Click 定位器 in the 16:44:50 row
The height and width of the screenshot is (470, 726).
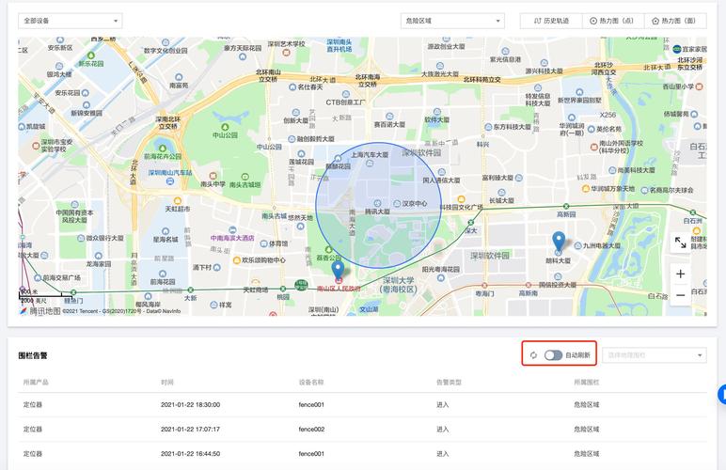33,454
